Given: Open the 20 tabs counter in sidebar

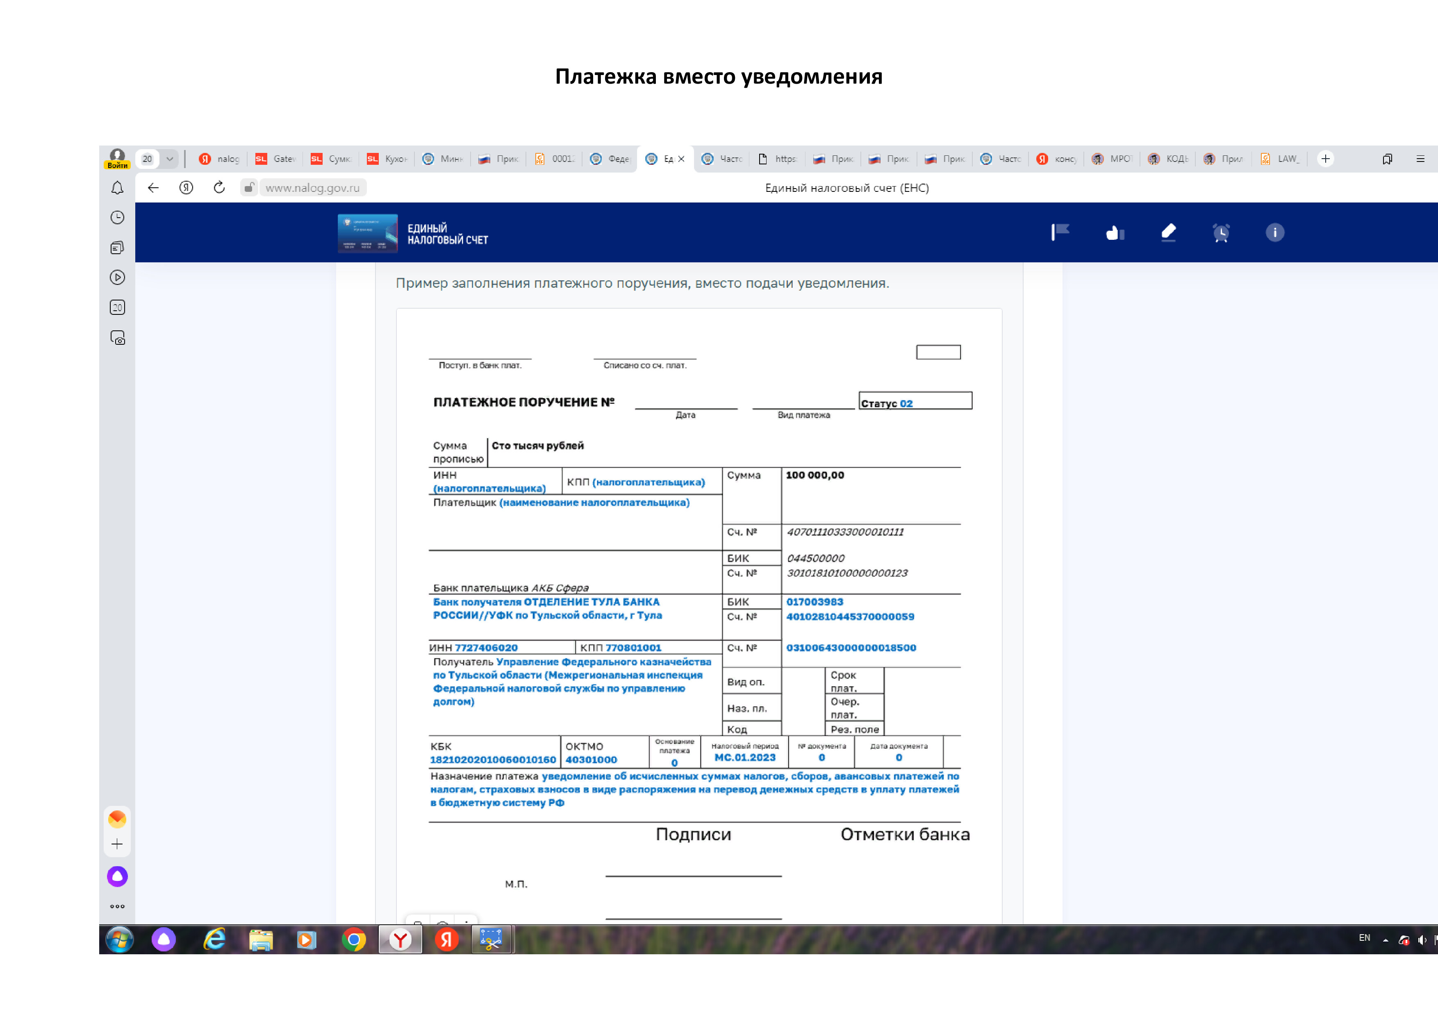Looking at the screenshot, I should [x=117, y=307].
